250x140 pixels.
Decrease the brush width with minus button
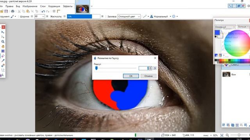point(32,16)
